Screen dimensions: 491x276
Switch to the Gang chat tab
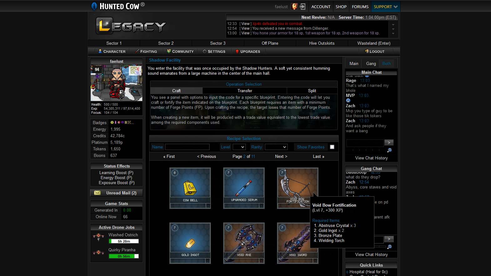(x=371, y=63)
